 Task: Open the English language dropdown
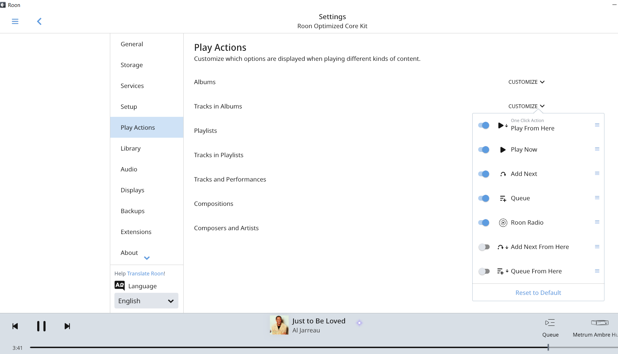146,301
